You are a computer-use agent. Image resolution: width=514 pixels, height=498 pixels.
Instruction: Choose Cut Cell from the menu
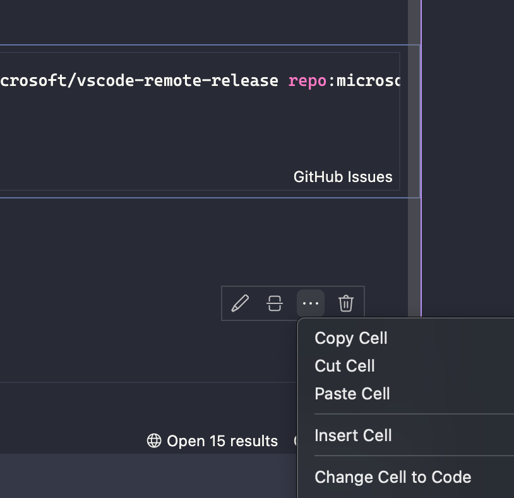pyautogui.click(x=345, y=366)
